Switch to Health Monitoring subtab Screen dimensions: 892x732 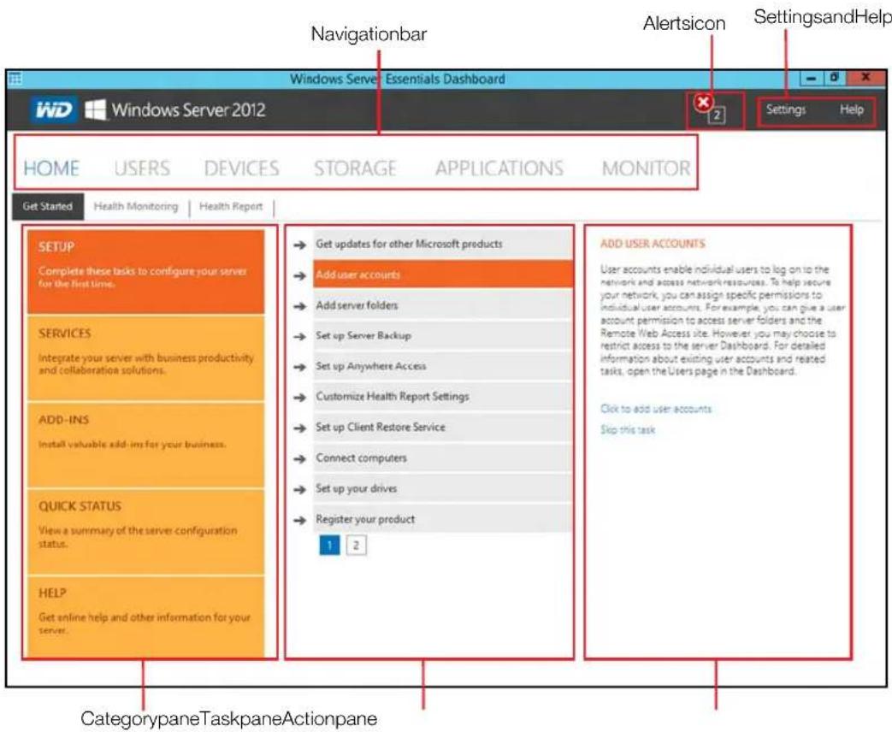(136, 206)
